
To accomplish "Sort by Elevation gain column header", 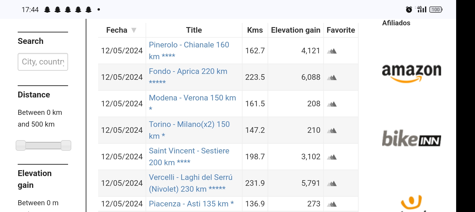I will pos(296,30).
